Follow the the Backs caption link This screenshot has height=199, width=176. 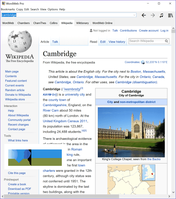tap(154, 159)
